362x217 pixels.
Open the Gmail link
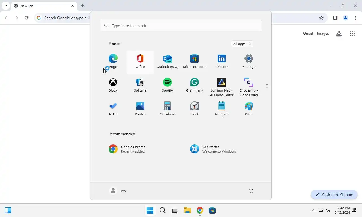click(x=308, y=34)
